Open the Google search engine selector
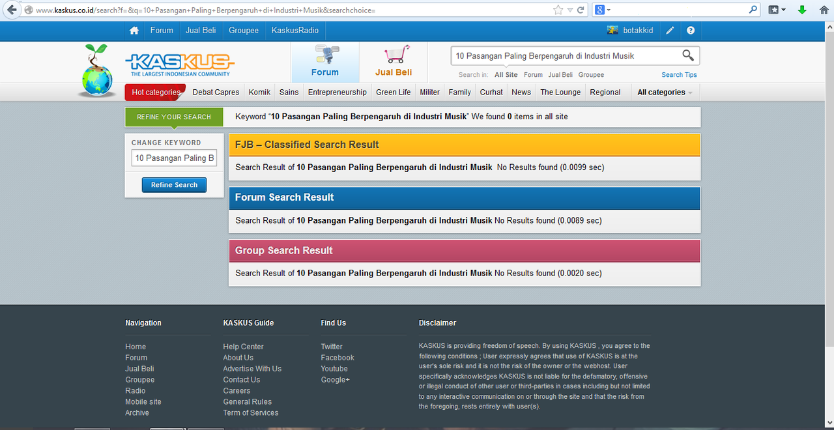The image size is (834, 430). tap(603, 10)
